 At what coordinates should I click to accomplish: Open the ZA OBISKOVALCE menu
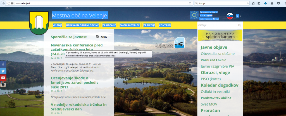point(130,25)
